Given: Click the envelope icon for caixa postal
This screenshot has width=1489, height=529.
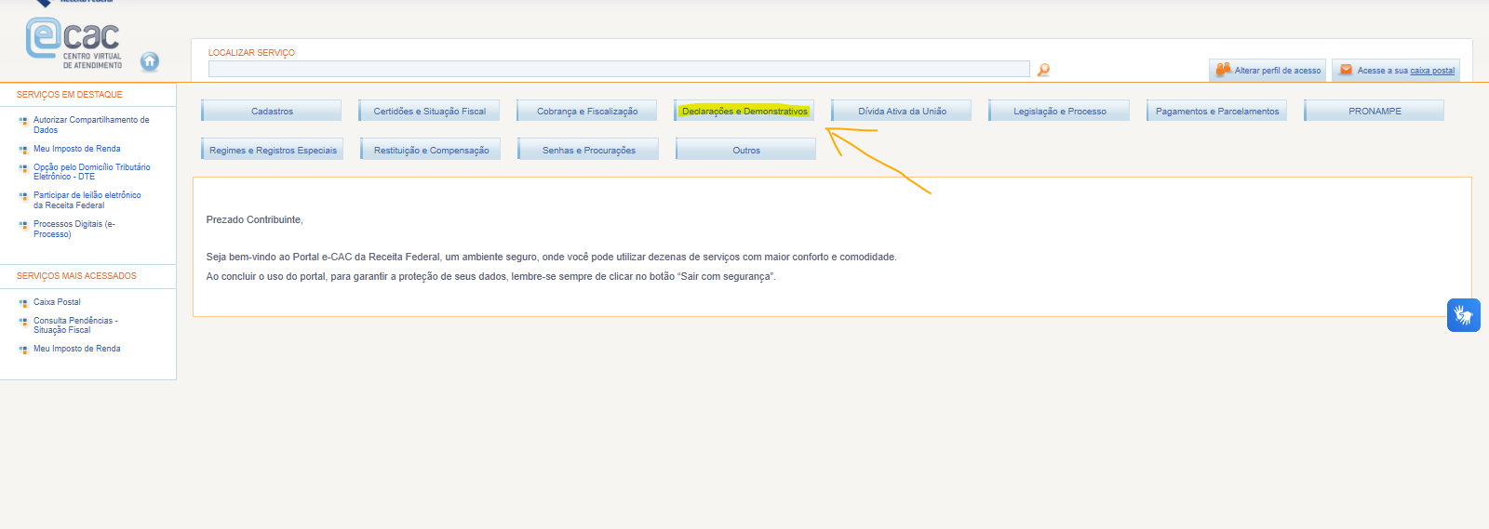Looking at the screenshot, I should (x=1346, y=70).
